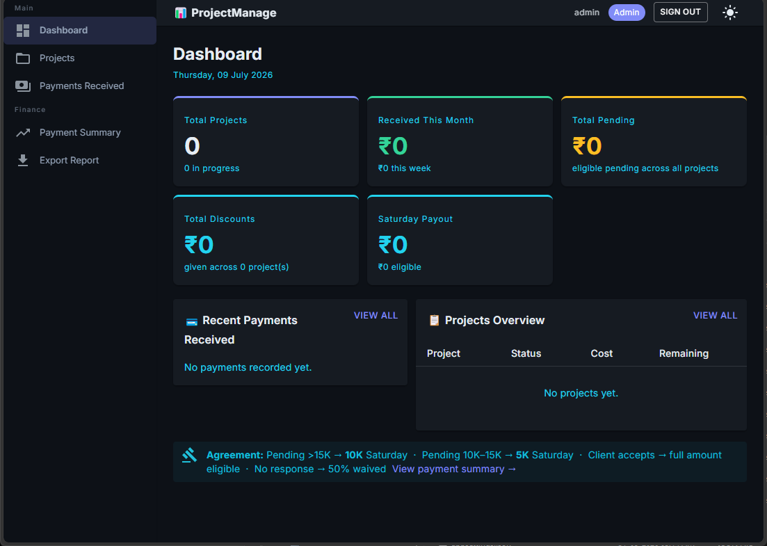The width and height of the screenshot is (767, 546).
Task: Select Export Report in sidebar
Action: (80, 161)
